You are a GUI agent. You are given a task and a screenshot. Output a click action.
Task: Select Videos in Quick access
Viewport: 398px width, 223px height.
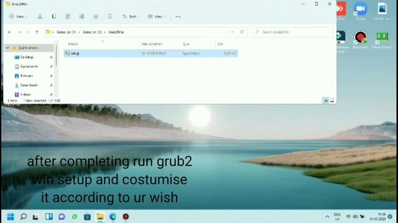pos(25,95)
